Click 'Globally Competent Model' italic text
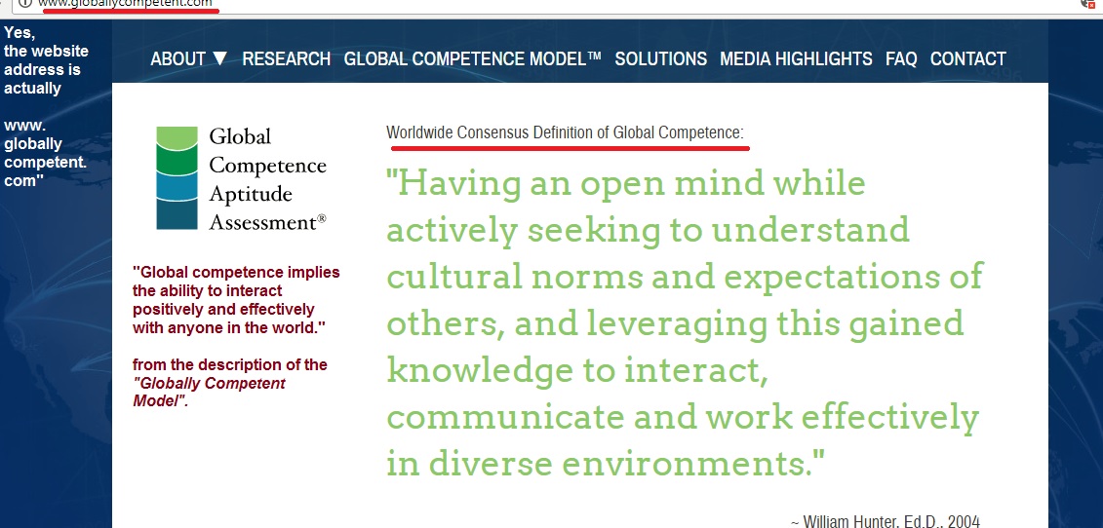The height and width of the screenshot is (528, 1103). pyautogui.click(x=209, y=393)
